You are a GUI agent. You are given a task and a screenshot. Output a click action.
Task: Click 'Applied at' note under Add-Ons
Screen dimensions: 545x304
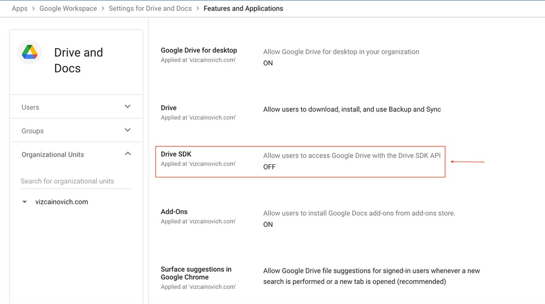point(198,221)
